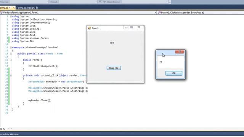Maximize the Form1 window
Image resolution: width=244 pixels, height=137 pixels.
point(131,27)
